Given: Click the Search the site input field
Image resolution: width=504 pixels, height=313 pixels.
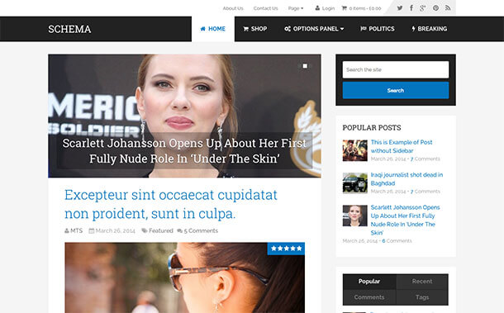Looking at the screenshot, I should point(396,69).
